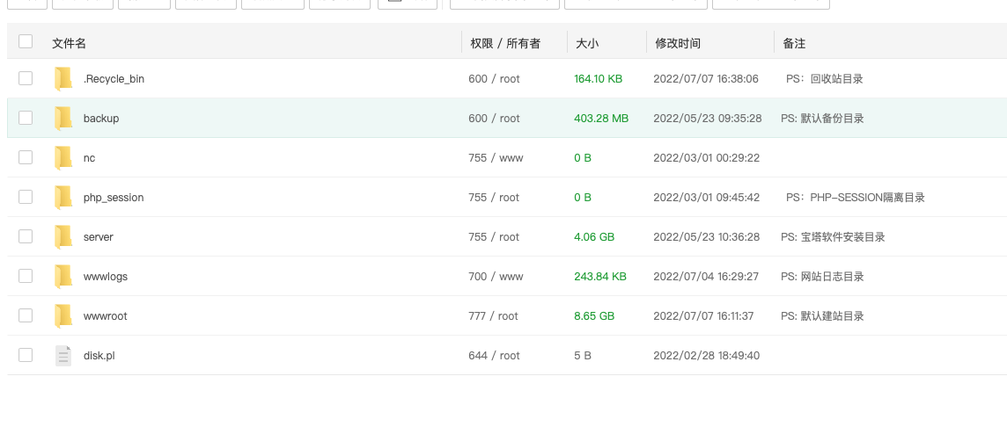Click the wwwlogs folder icon

pos(63,277)
